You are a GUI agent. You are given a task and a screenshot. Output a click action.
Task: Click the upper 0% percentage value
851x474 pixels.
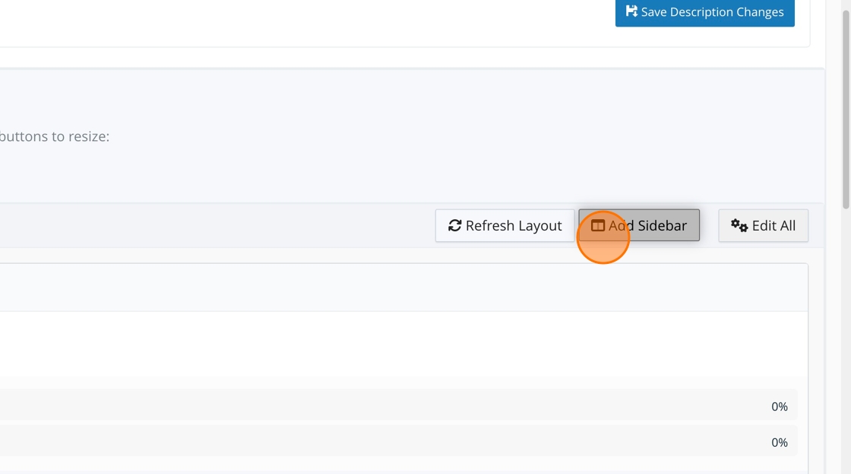[x=780, y=407]
